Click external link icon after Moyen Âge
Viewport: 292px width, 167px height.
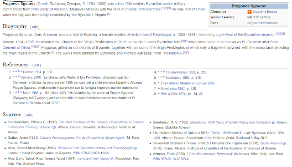click(x=123, y=138)
